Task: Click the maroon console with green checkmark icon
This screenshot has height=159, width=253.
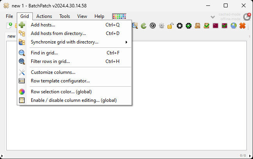Action: (x=224, y=26)
